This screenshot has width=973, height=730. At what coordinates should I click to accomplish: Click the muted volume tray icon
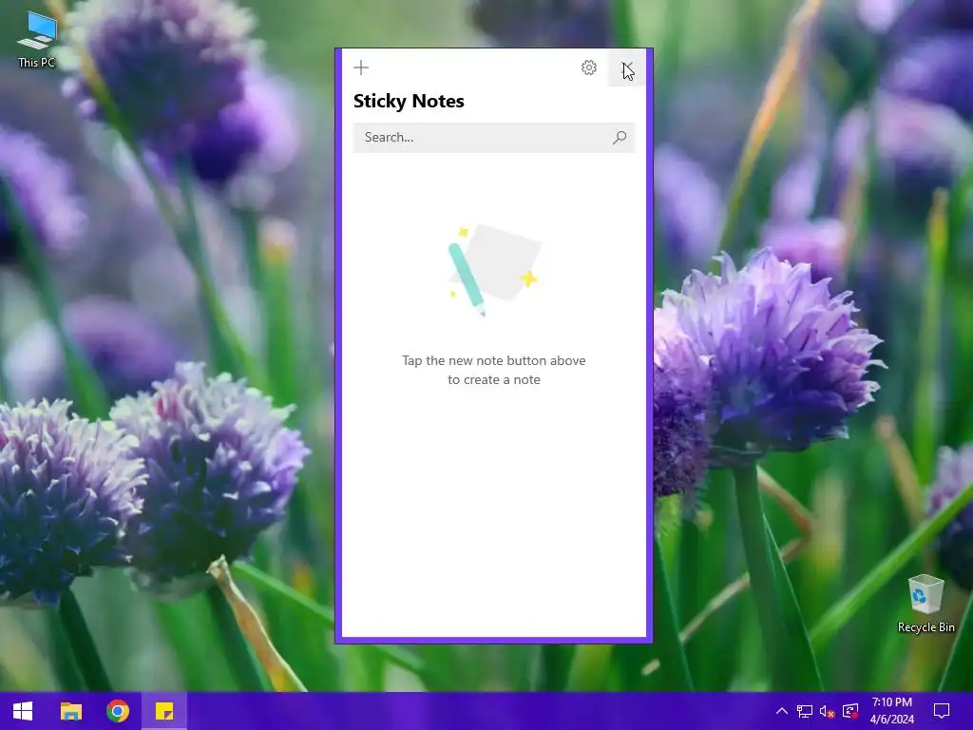tap(827, 711)
